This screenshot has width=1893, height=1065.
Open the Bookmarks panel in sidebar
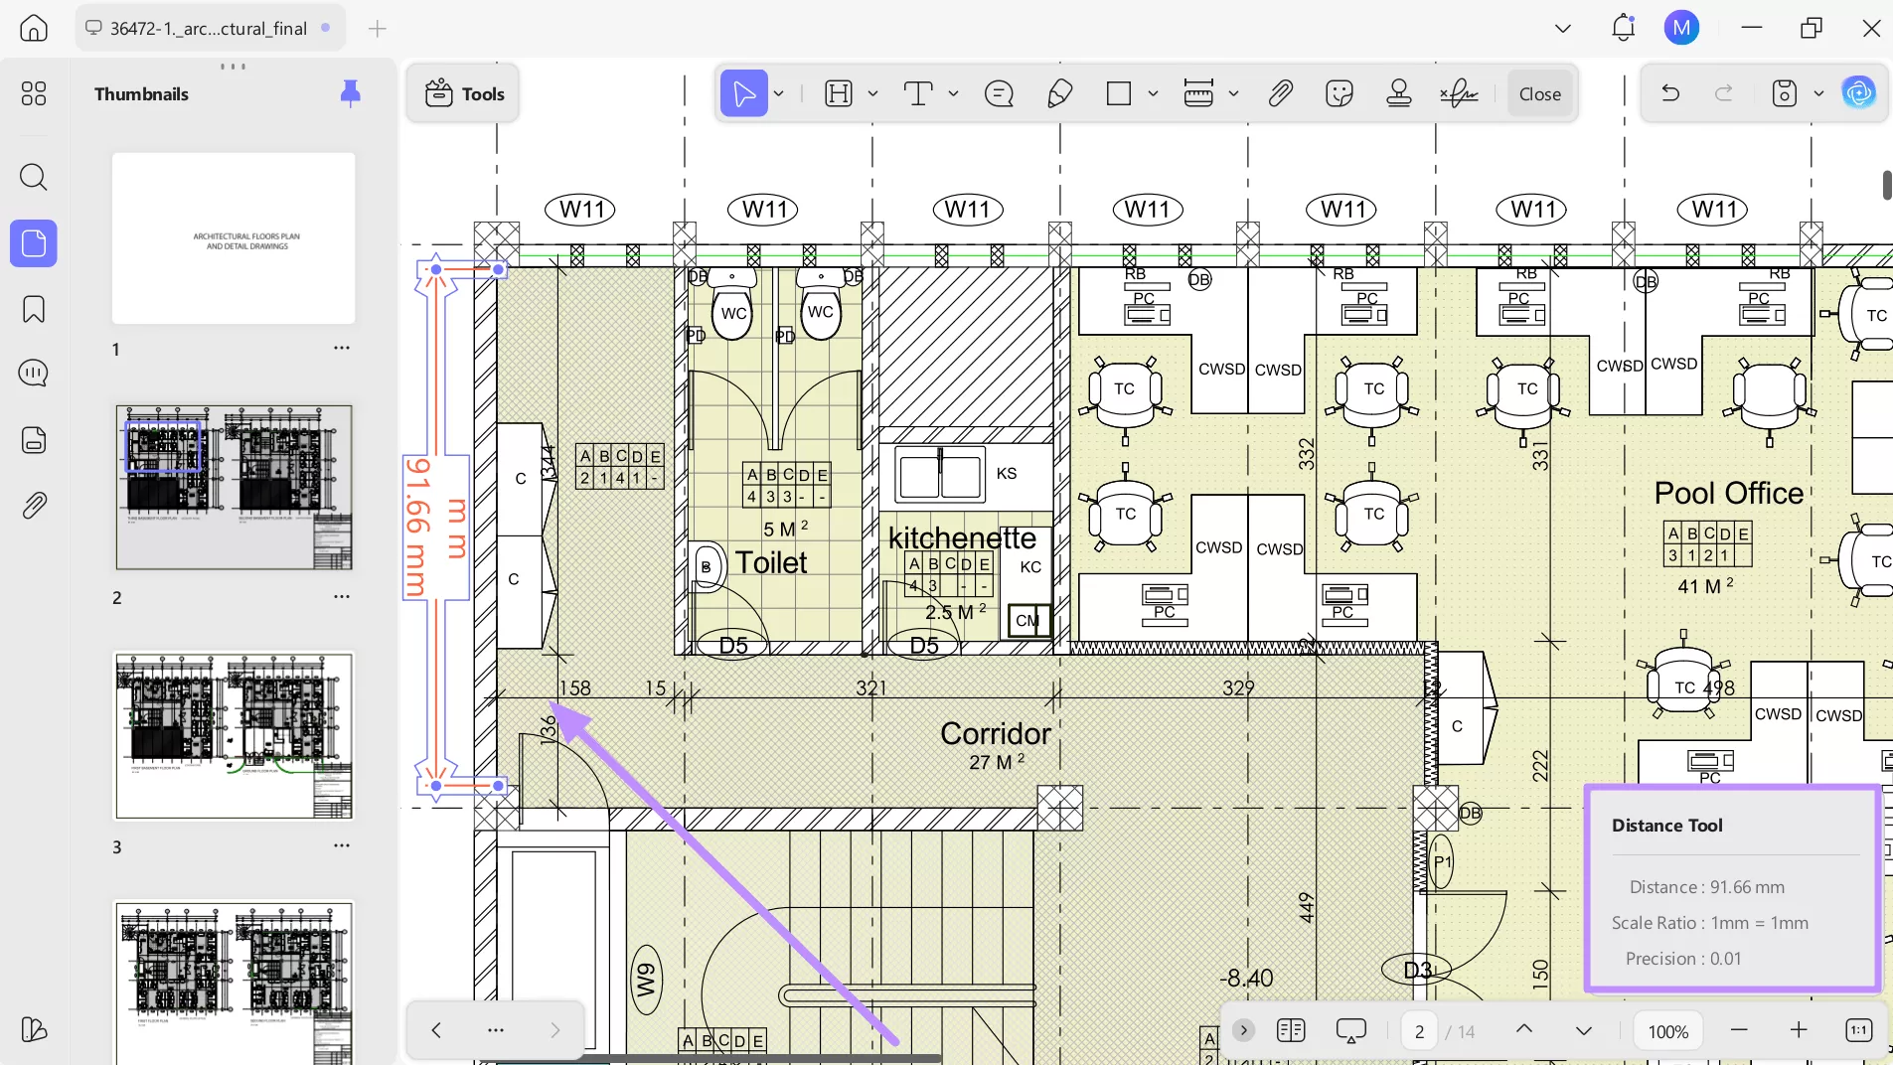(x=34, y=309)
